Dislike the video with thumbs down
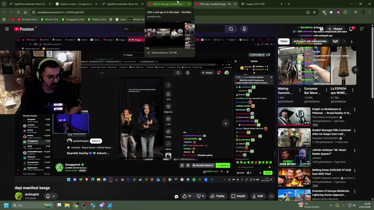Viewport: 374px width, 210px height. pos(200,196)
